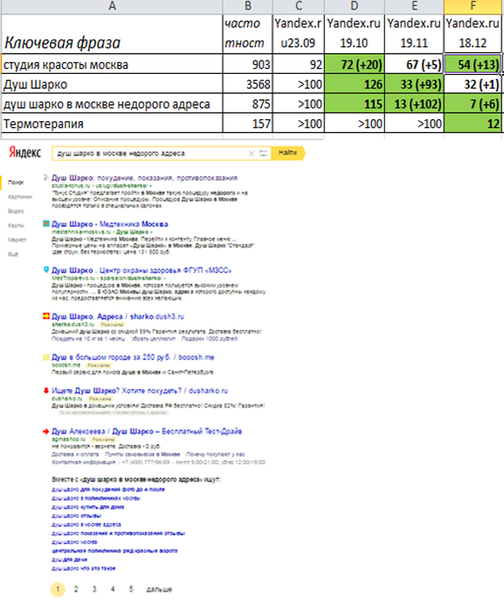Select the Поиск sidebar tab
Viewport: 504px width, 606px height.
pyautogui.click(x=16, y=182)
